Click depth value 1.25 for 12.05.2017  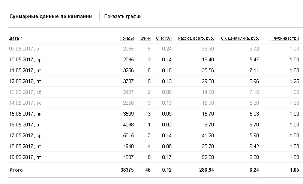tap(294, 81)
